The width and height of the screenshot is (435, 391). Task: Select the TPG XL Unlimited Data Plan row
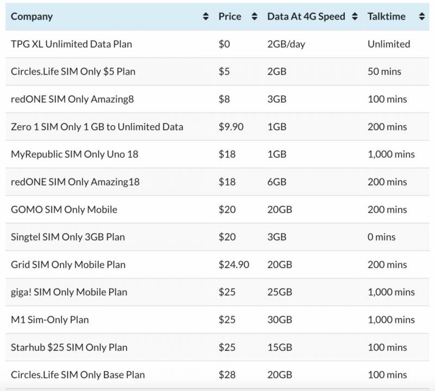click(71, 44)
